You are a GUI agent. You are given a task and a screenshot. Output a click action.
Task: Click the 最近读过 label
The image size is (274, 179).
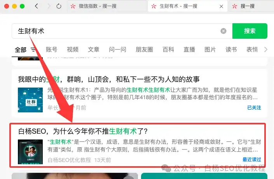252,160
